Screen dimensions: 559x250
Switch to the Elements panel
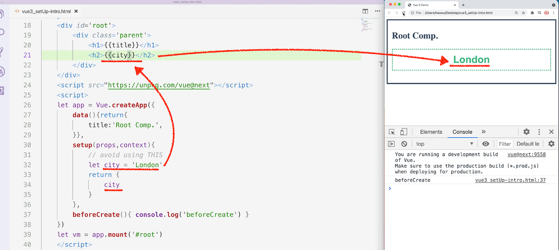(x=431, y=132)
